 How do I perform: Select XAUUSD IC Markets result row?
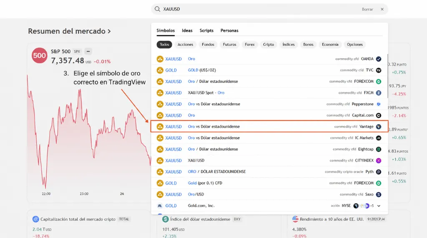[x=269, y=138]
